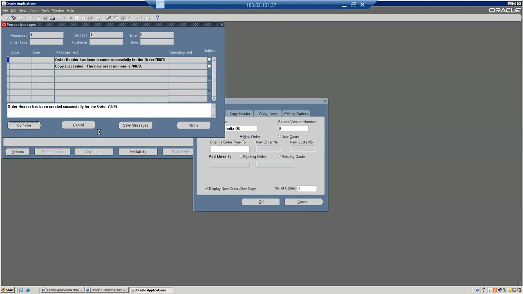The image size is (523, 294).
Task: Switch to the Pricing Options tab
Action: pos(296,114)
